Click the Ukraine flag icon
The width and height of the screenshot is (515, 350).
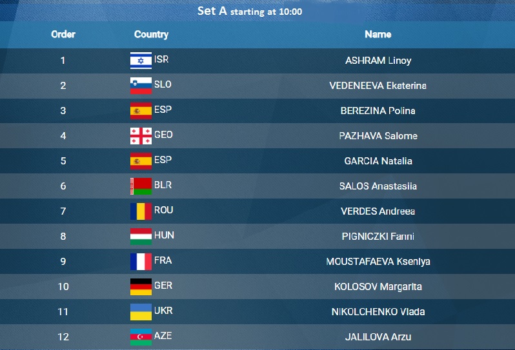click(141, 311)
